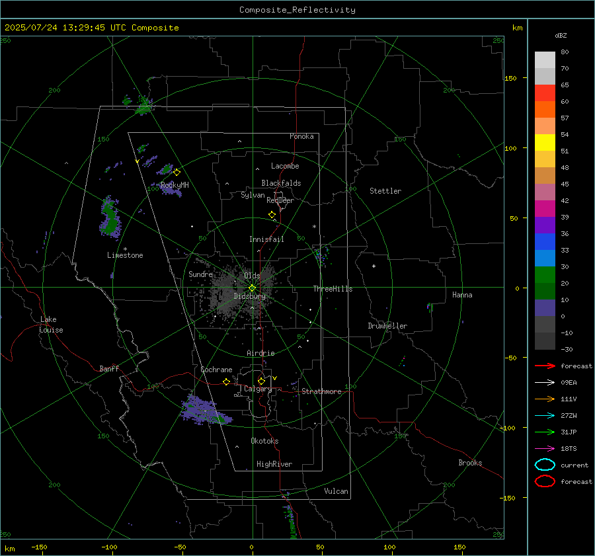595x556 pixels.
Task: Click the red forecast arrow legend icon
Action: (545, 366)
